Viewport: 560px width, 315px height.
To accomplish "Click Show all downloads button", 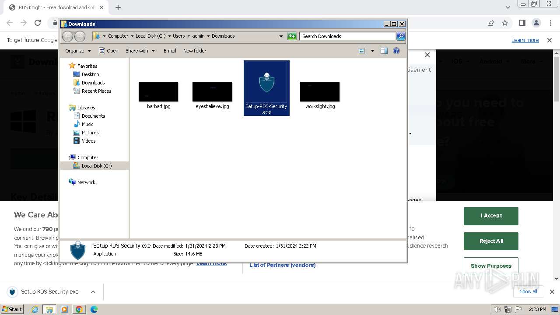I will [528, 292].
